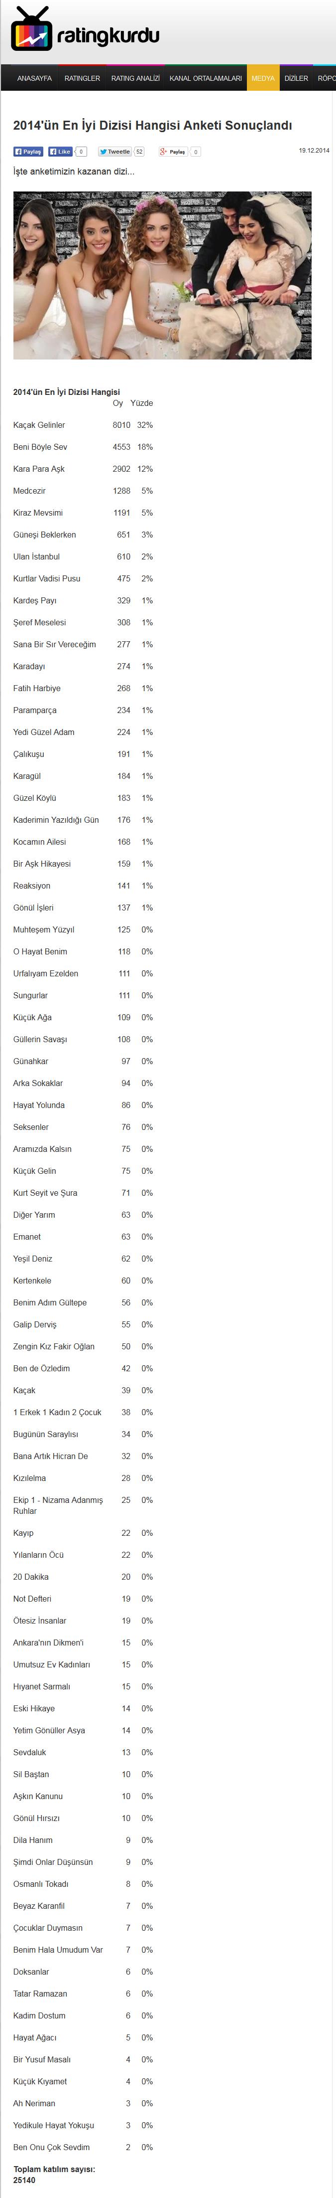The image size is (336, 2198).
Task: Click the article headline title
Action: click(x=153, y=125)
